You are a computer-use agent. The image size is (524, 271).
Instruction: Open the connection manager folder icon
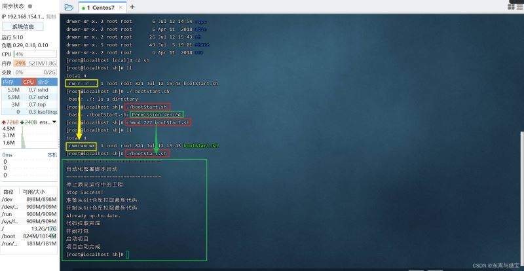(69, 7)
